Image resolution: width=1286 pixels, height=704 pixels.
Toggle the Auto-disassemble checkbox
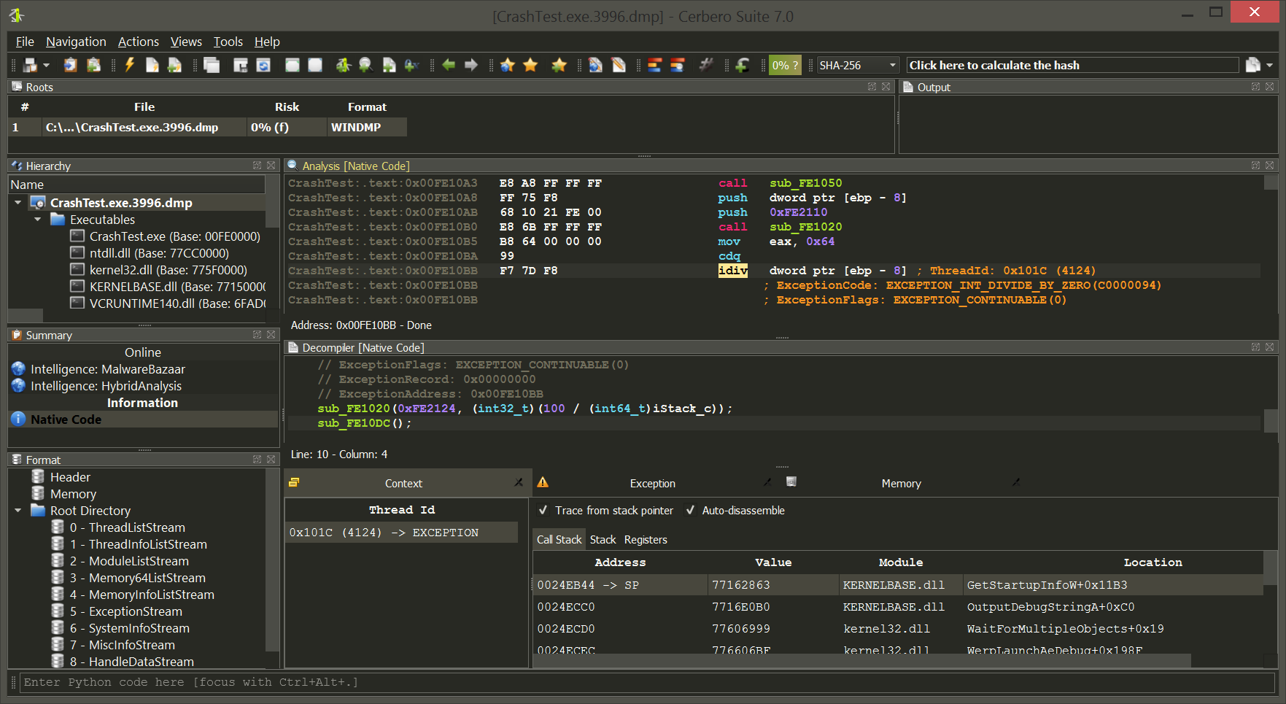click(690, 511)
